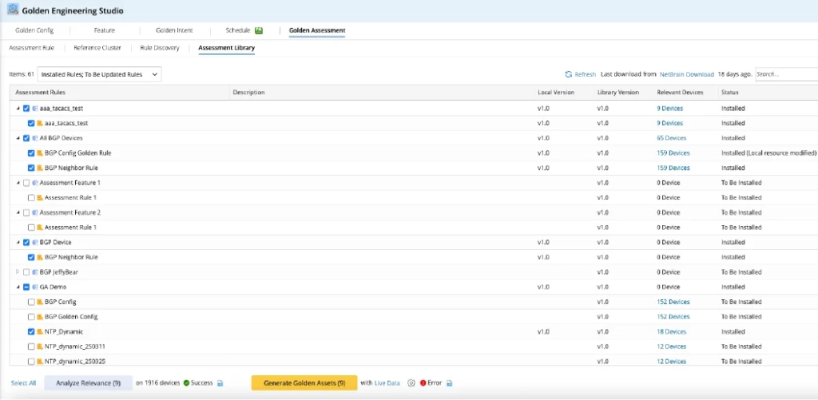Viewport: 818px width, 400px height.
Task: Click the rule icon of BGP Config under GA Demo
Action: coord(40,302)
